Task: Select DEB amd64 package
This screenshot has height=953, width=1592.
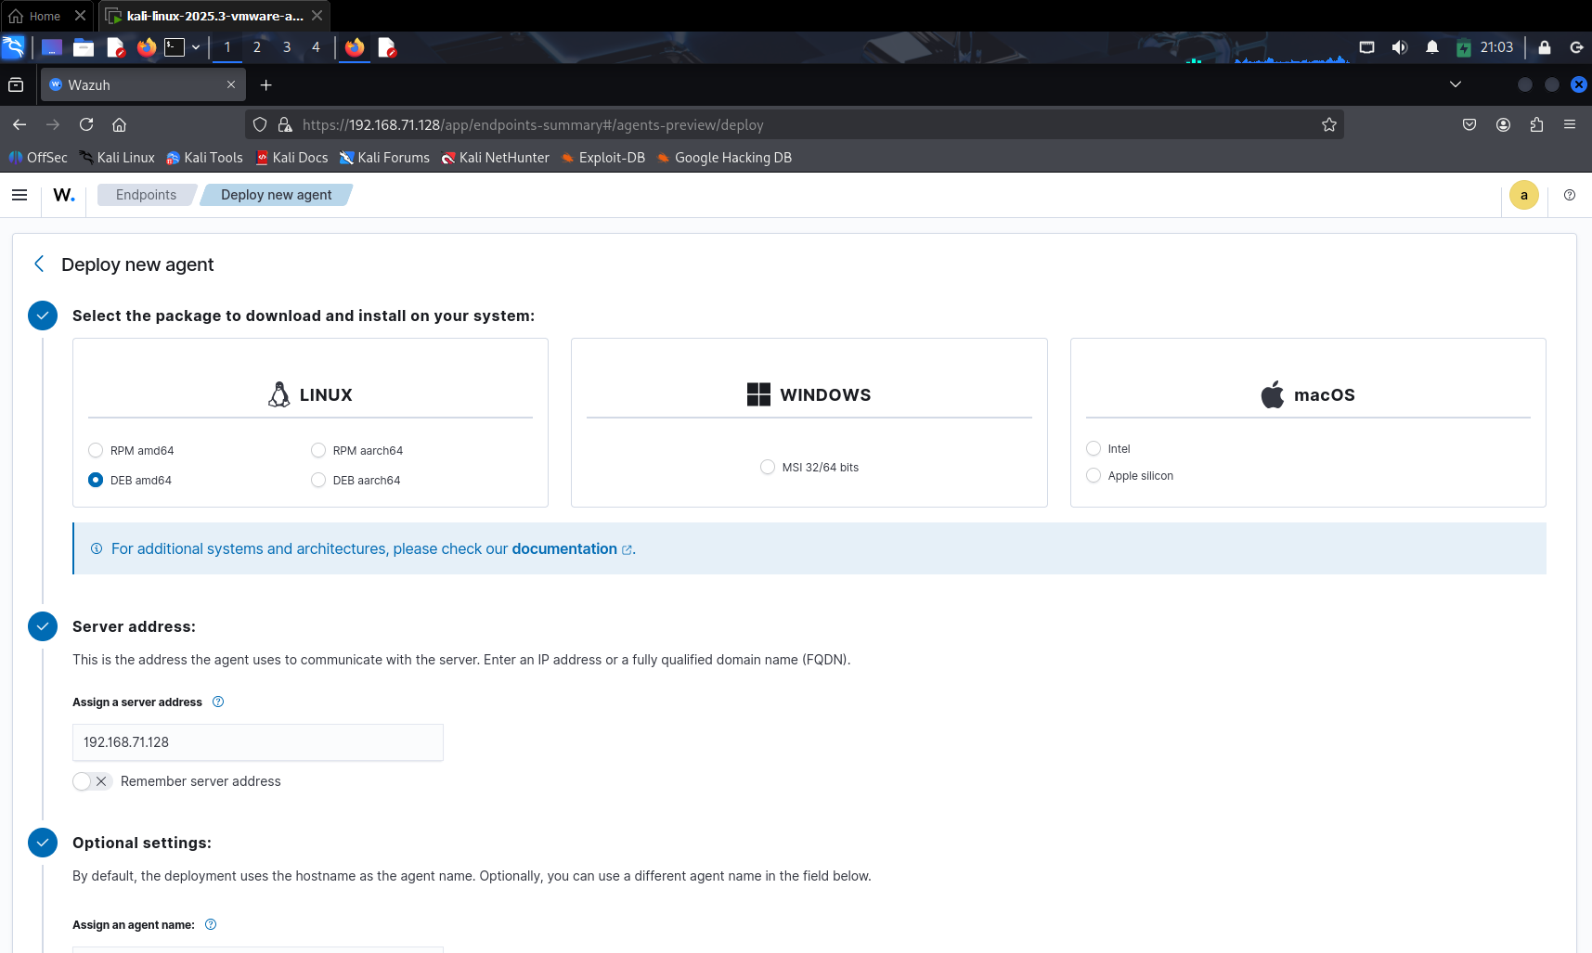Action: point(96,480)
